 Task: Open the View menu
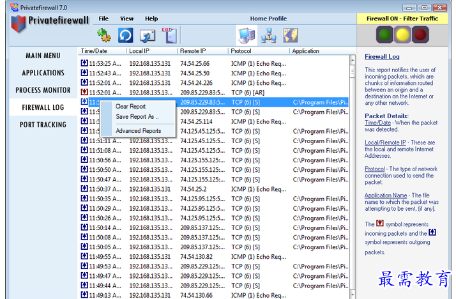pyautogui.click(x=127, y=19)
